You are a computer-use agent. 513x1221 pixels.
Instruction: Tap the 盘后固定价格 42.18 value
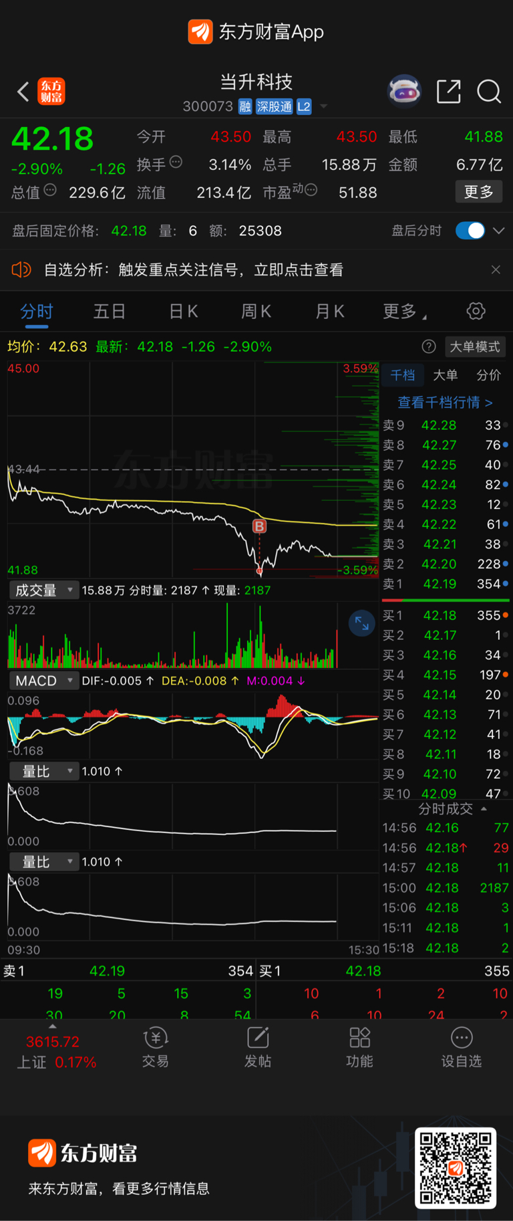129,231
